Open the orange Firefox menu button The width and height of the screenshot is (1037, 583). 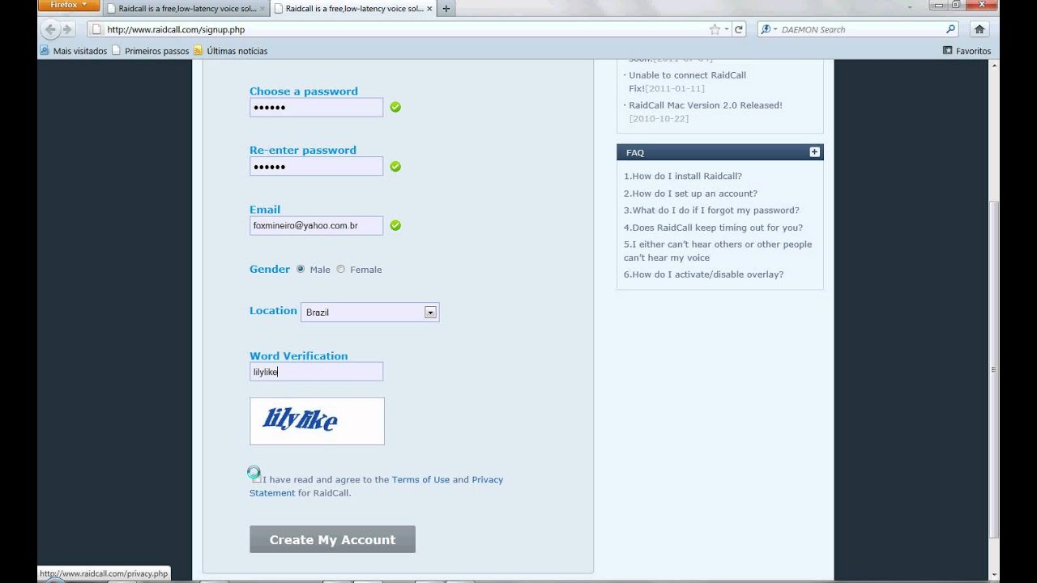[69, 5]
